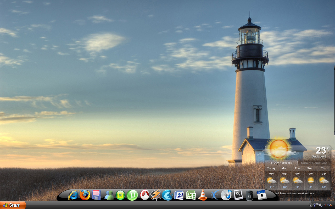This screenshot has height=209, width=335.
Task: Click the blue swirl C dock icon
Action: (x=167, y=195)
